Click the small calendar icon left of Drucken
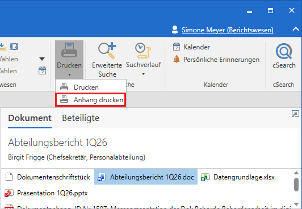 coord(42,70)
